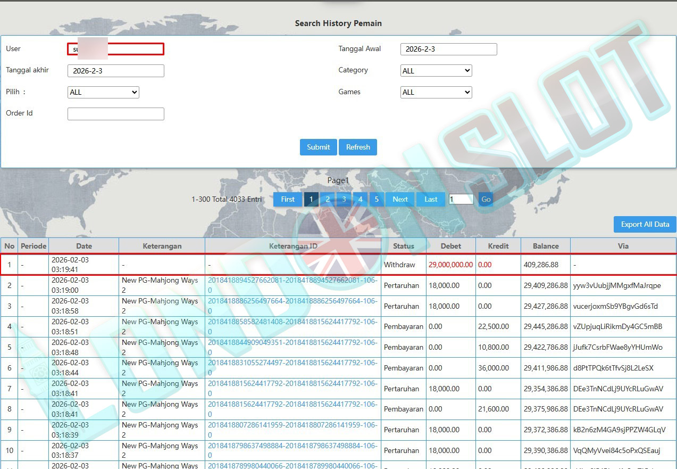This screenshot has height=469, width=677.
Task: Click the Next page button
Action: point(400,200)
